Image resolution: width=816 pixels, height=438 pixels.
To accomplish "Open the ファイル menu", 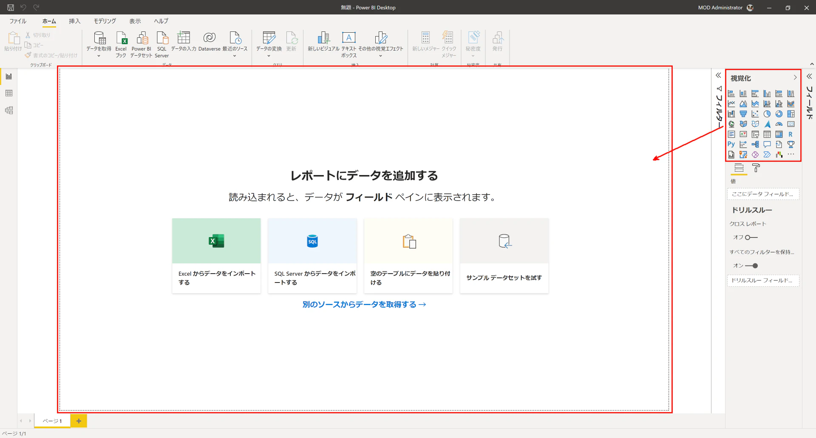I will 18,21.
